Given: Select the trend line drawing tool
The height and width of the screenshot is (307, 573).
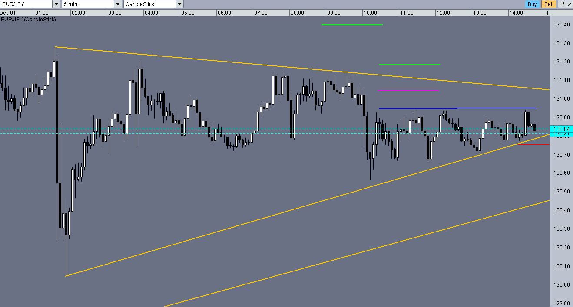Looking at the screenshot, I should click(569, 4).
